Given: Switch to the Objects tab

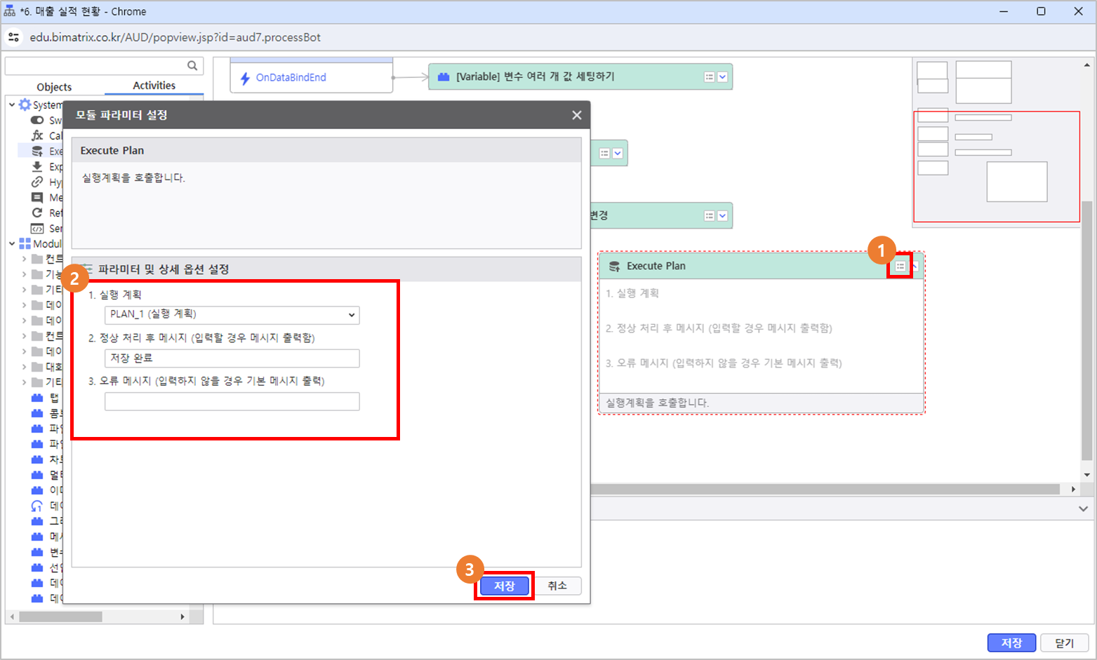Looking at the screenshot, I should pyautogui.click(x=54, y=87).
